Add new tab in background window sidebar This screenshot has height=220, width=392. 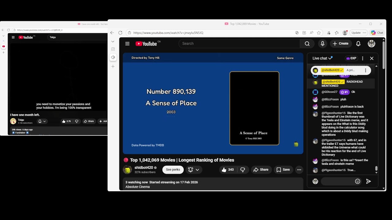point(4,53)
